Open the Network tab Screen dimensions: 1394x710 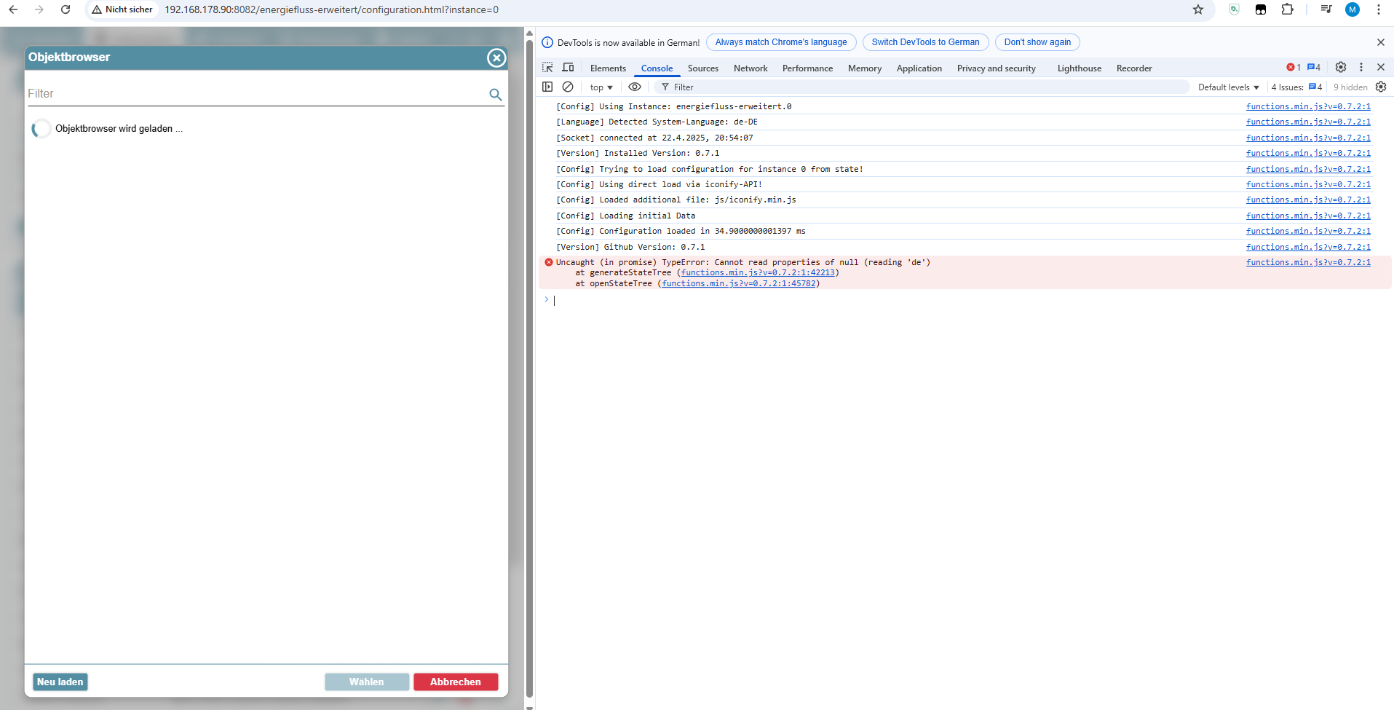coord(751,68)
